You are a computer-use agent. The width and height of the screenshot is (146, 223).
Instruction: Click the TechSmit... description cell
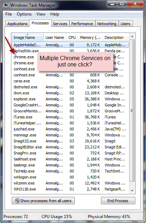pyautogui.click(x=114, y=171)
